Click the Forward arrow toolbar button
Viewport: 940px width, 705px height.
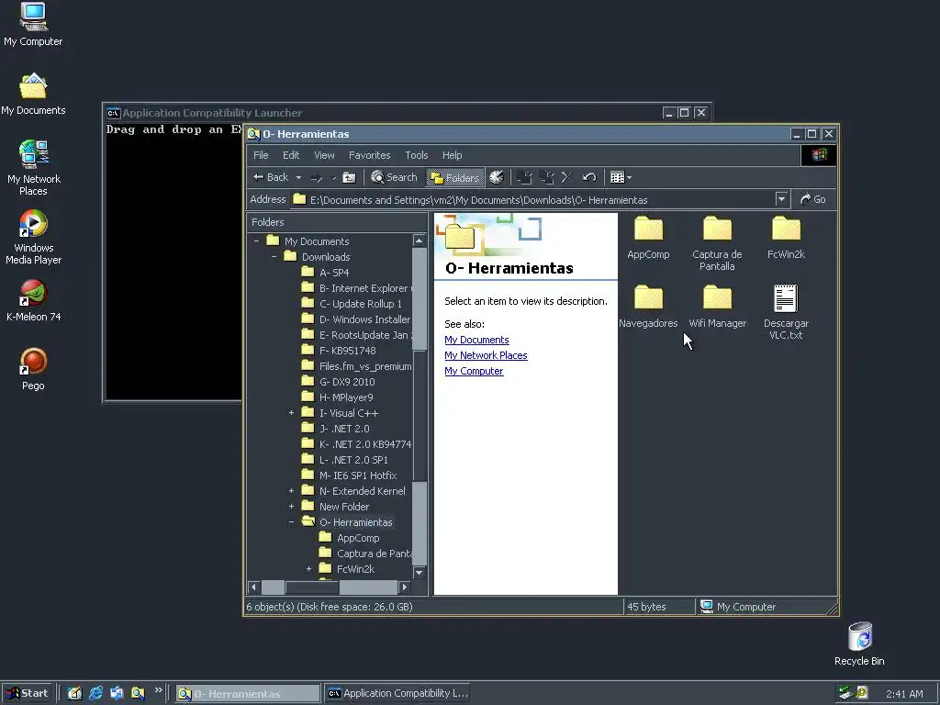(x=317, y=177)
